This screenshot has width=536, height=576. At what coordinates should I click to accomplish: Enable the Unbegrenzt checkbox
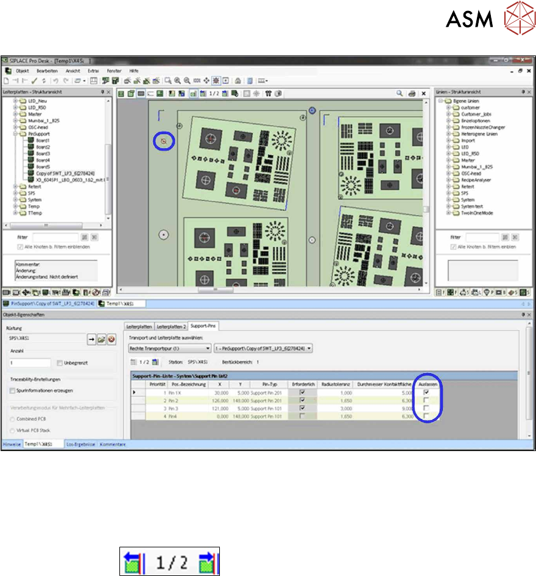[60, 363]
